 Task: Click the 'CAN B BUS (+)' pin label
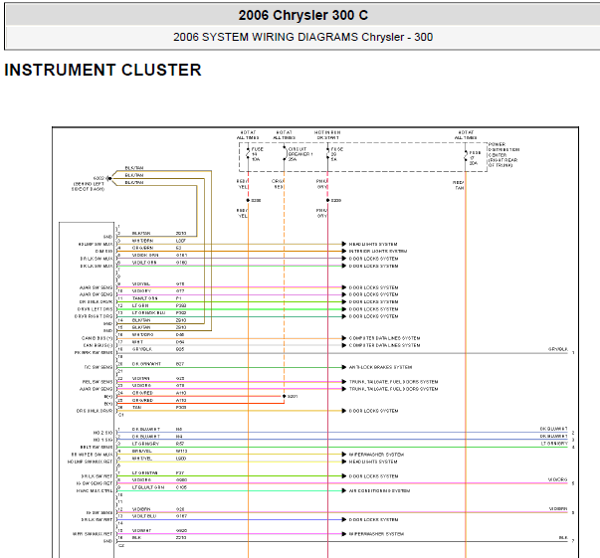point(98,338)
